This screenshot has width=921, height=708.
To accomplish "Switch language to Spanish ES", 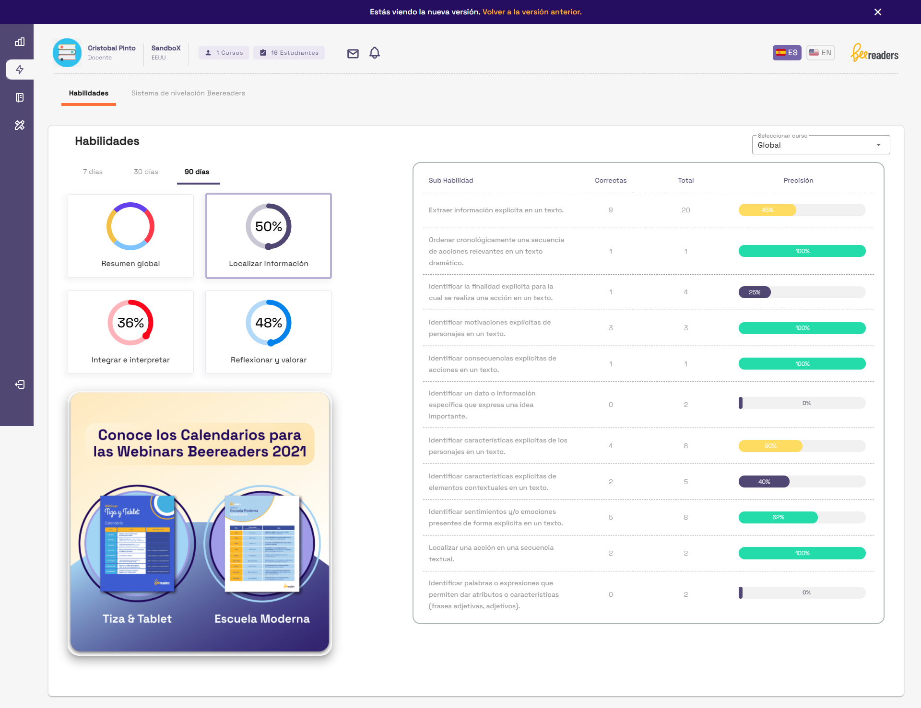I will 787,53.
